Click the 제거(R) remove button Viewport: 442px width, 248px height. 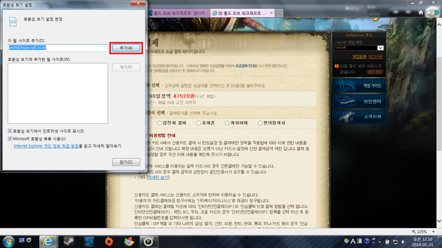coord(126,67)
